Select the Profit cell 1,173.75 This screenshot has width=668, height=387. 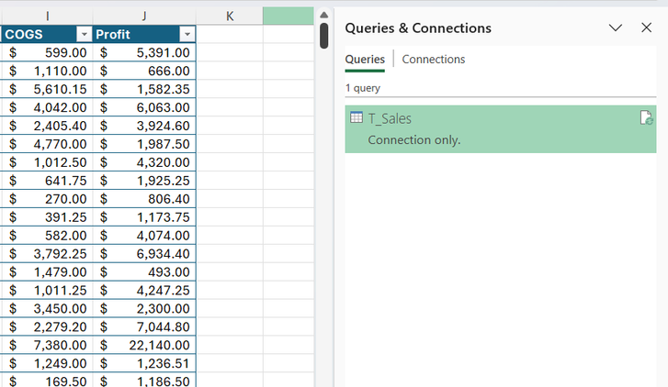[144, 217]
